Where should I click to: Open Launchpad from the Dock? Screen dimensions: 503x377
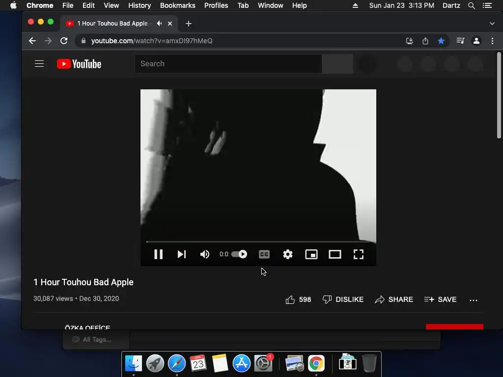[155, 364]
